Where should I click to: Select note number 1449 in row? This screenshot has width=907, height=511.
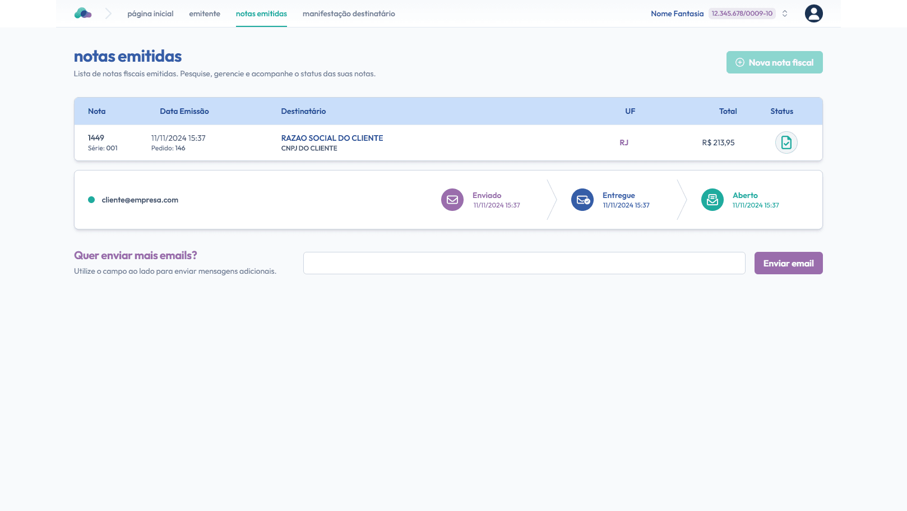point(96,138)
